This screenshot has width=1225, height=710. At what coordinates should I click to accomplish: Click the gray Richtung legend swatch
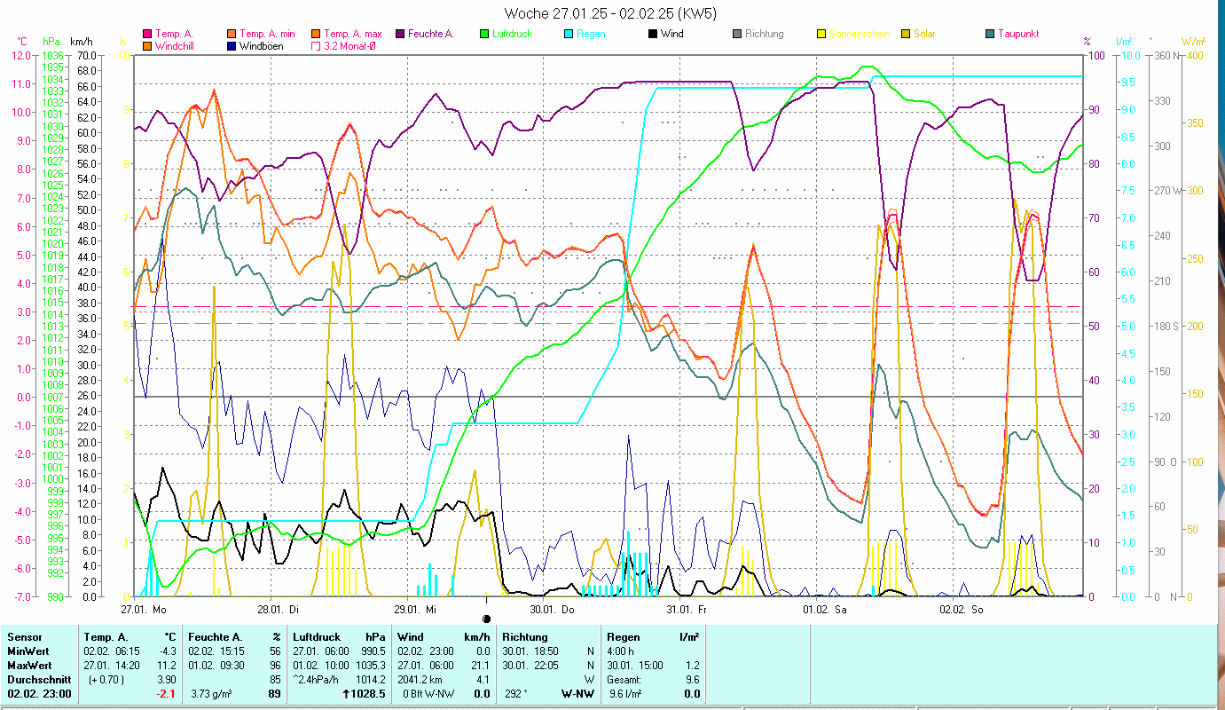[737, 34]
